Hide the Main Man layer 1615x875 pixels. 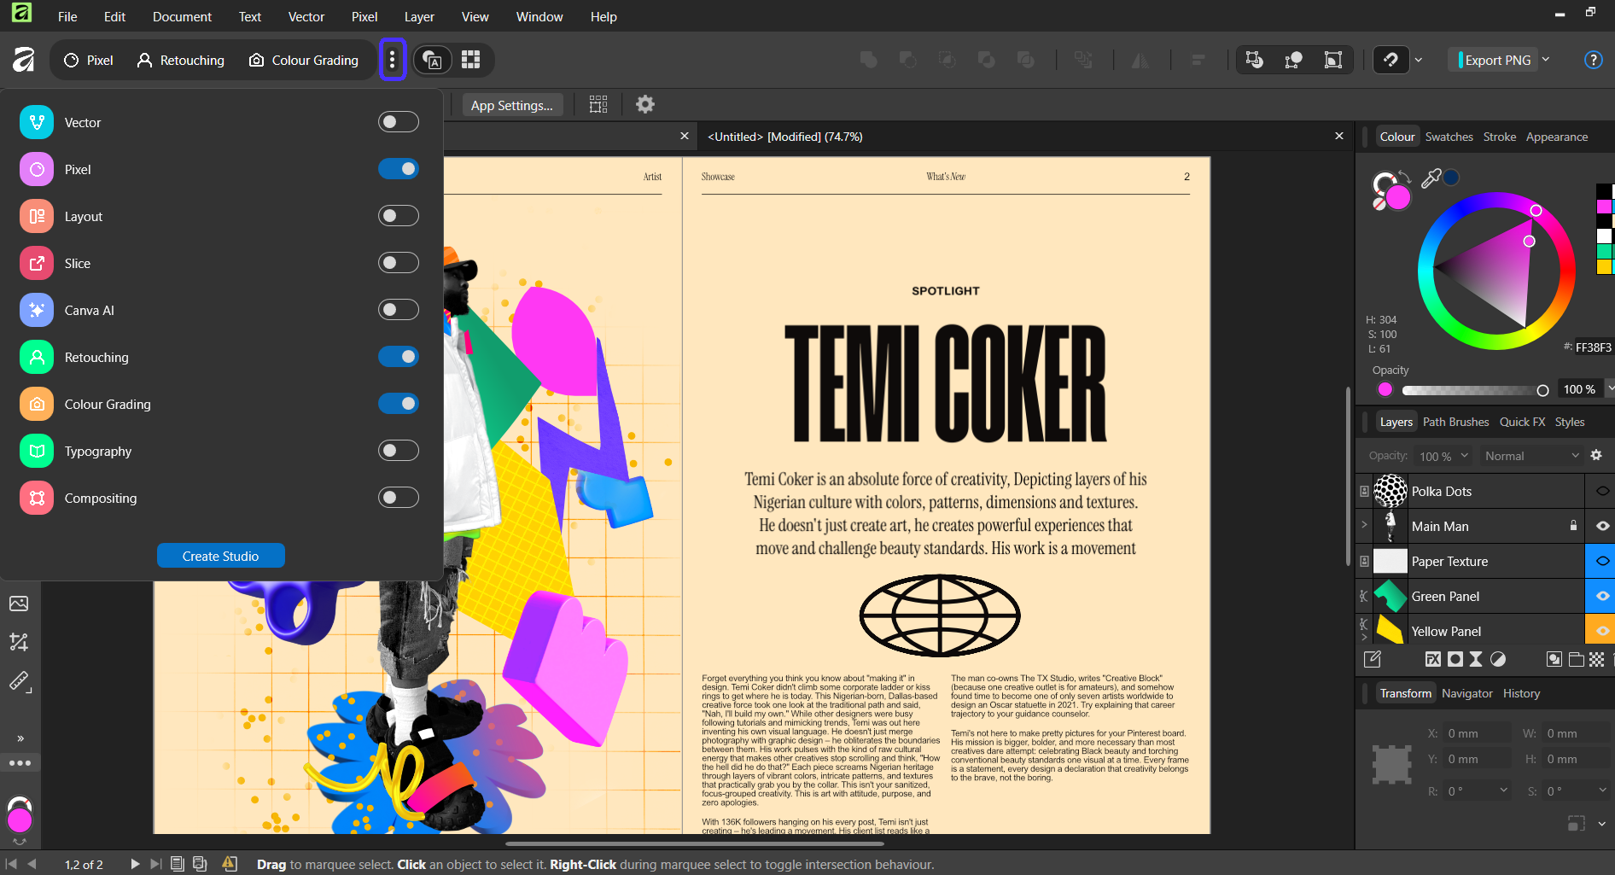[x=1602, y=527]
